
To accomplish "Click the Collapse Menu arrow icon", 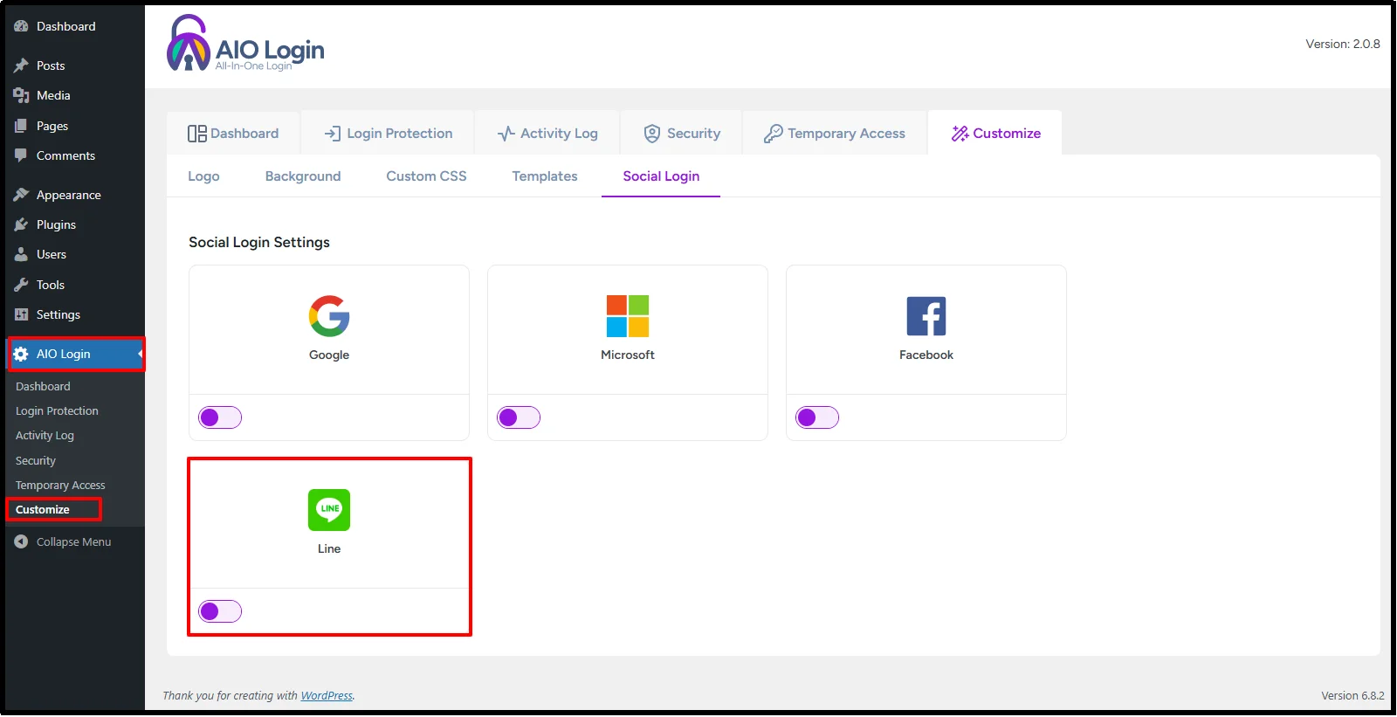I will click(21, 541).
